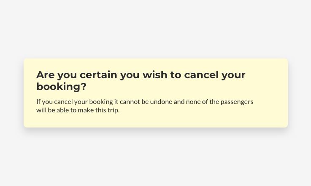Click the word "wish" in the heading
Screen dimensions: 311x186
click(x=154, y=75)
